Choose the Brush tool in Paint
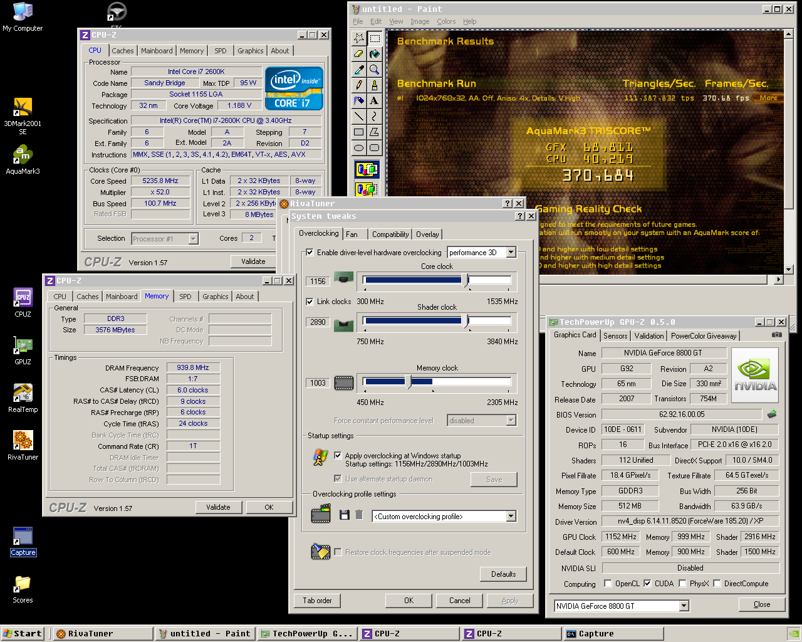The image size is (802, 642). pos(375,85)
